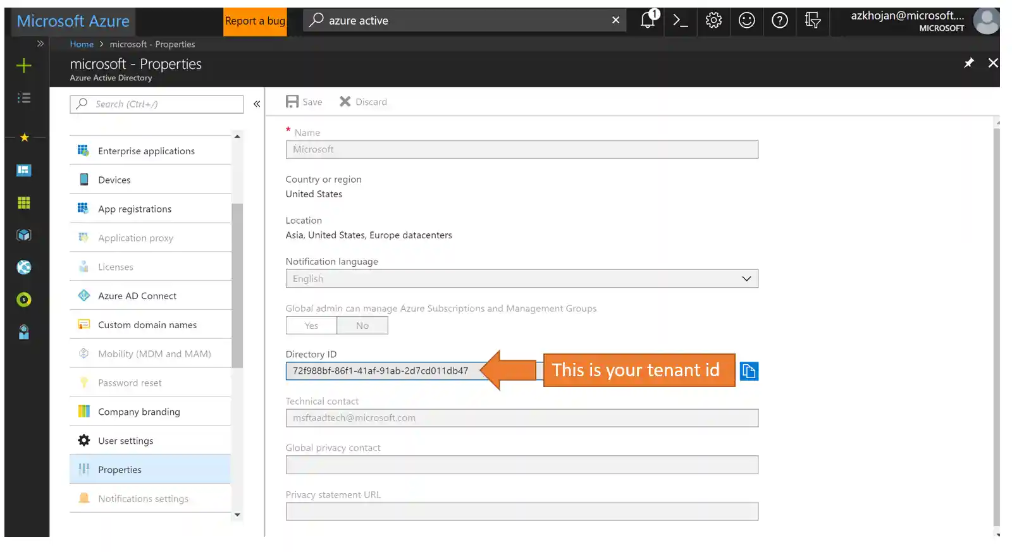Screen dimensions: 1012x552
Task: Click the Technical contact email field
Action: click(x=522, y=418)
